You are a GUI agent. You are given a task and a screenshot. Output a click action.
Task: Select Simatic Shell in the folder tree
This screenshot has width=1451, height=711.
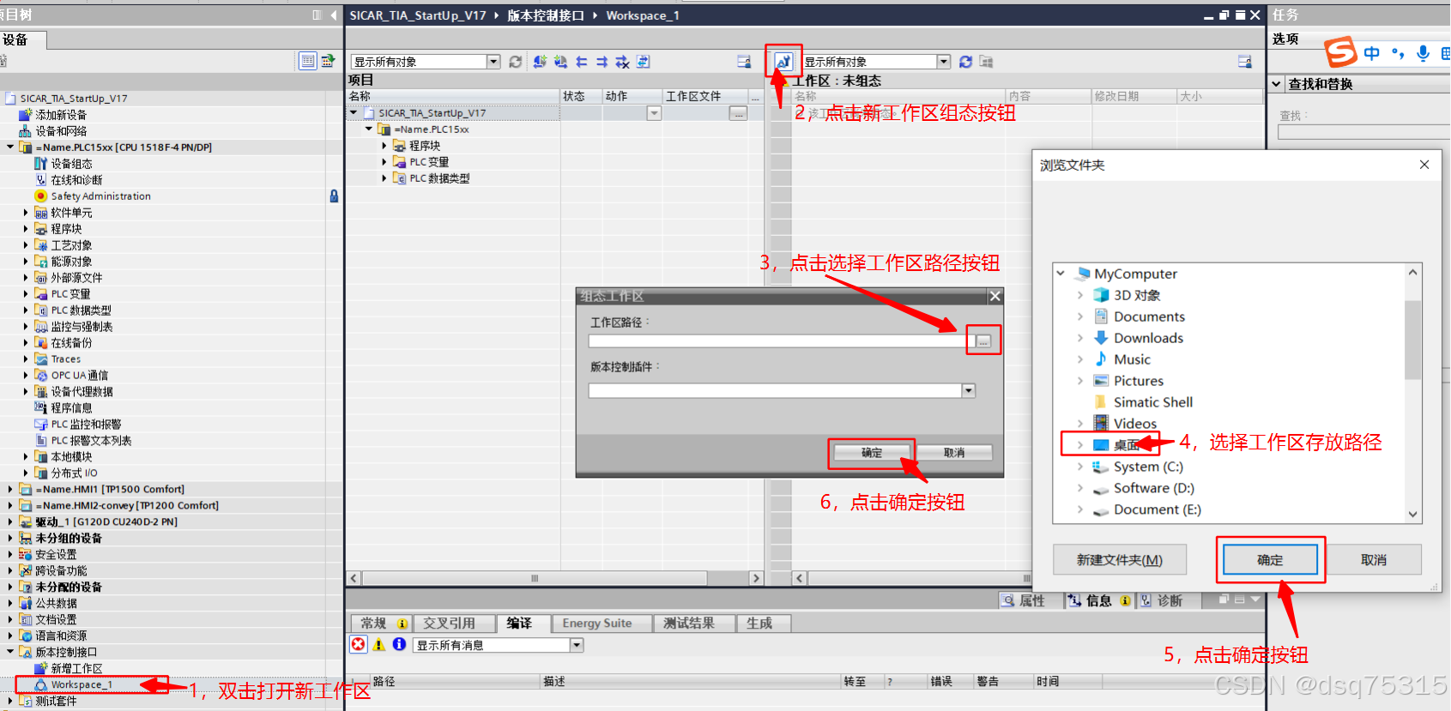pos(1152,402)
